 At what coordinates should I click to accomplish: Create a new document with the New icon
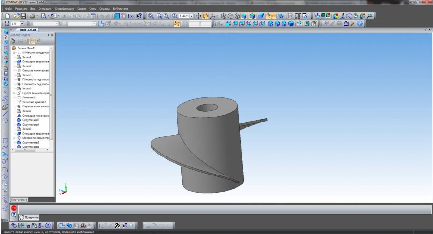click(7, 16)
